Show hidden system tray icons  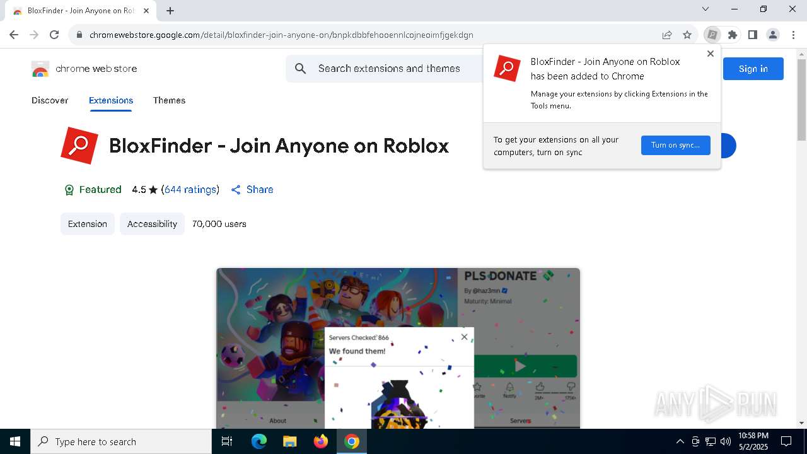(680, 441)
